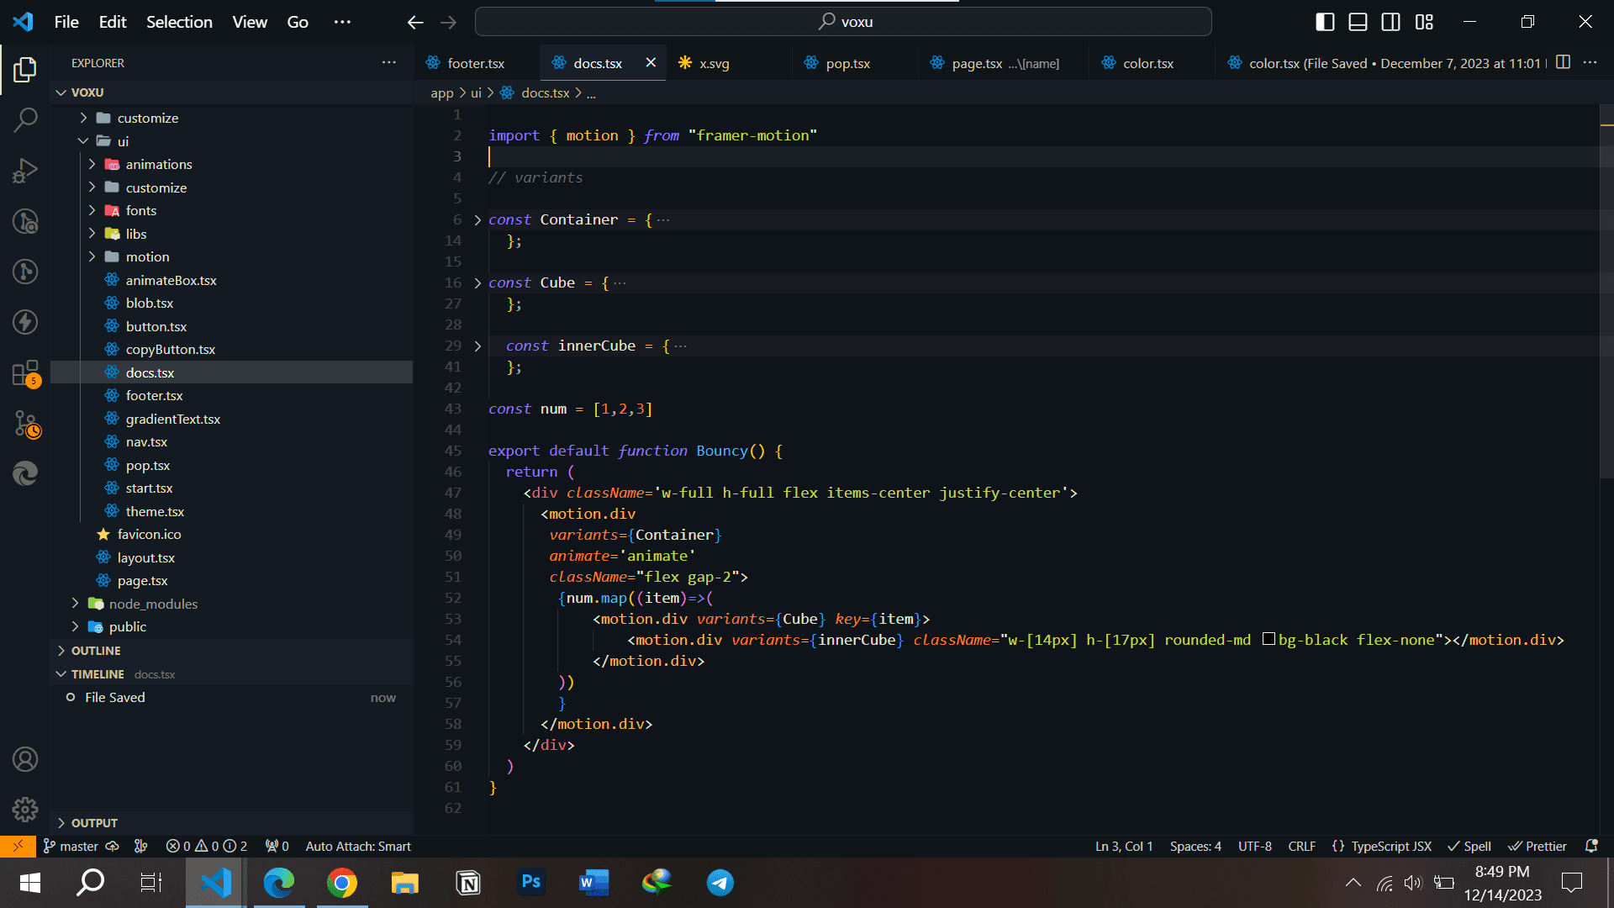Click the UTF-8 encoding indicator
1614x908 pixels.
click(x=1254, y=847)
